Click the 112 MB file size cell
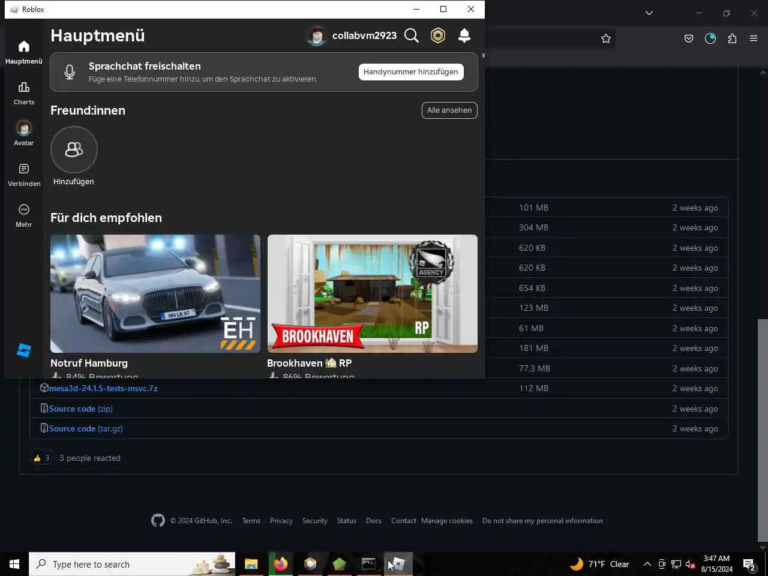This screenshot has height=576, width=768. click(x=534, y=388)
